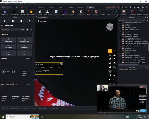Click the Explorer Search field
This screenshot has height=119, width=149.
(x=131, y=21)
